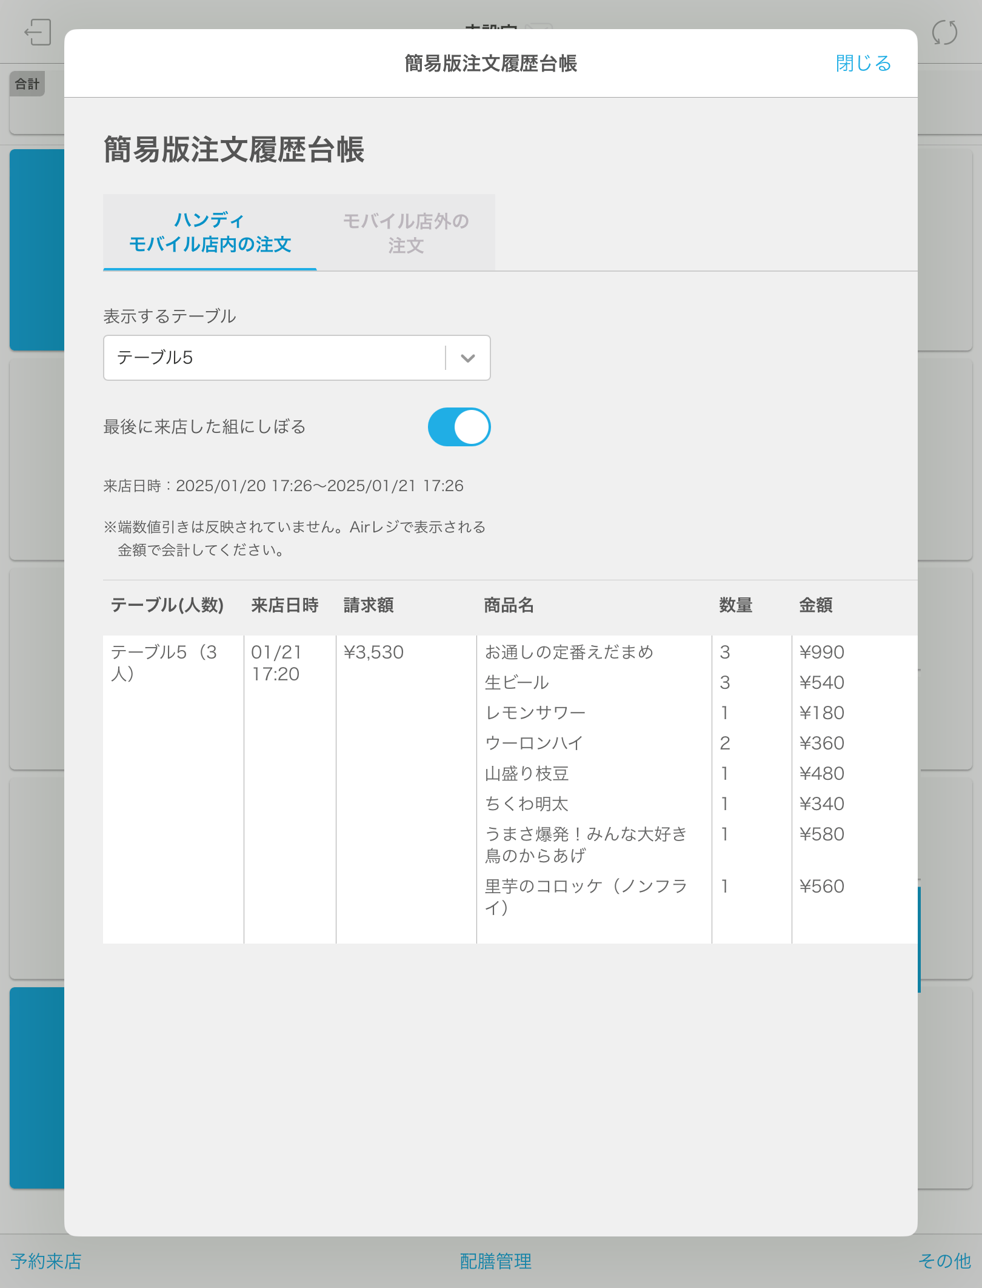Click the 商品名 column header

tap(509, 605)
